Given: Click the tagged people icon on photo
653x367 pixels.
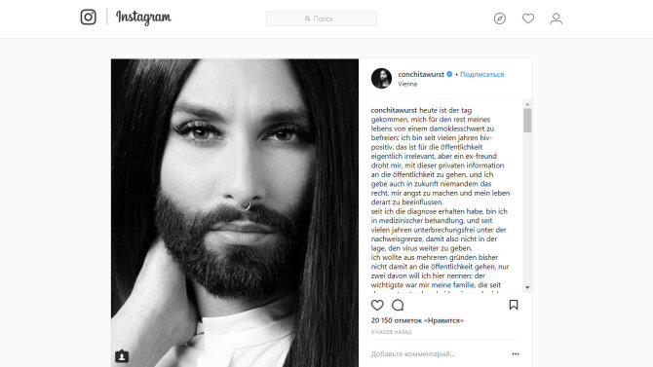Looking at the screenshot, I should point(122,356).
